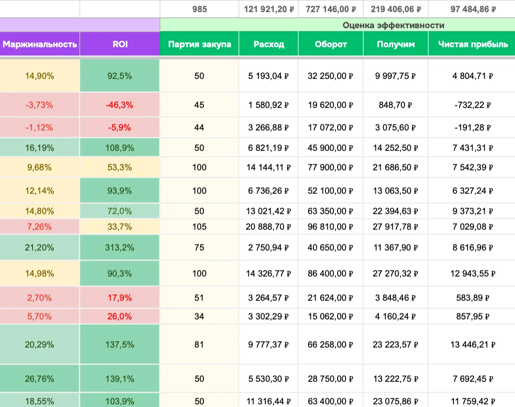Click net profit cell 13 446,21 ₽
Viewport: 515px width, 407px height.
(472, 344)
